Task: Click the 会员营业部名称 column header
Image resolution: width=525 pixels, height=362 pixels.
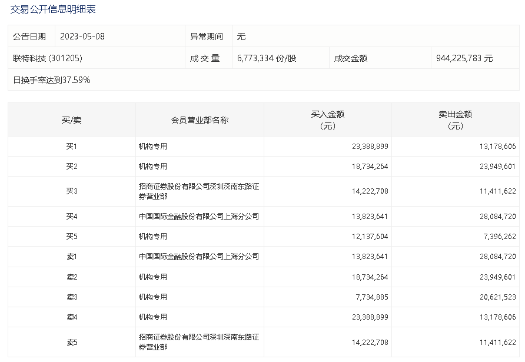Action: click(200, 120)
